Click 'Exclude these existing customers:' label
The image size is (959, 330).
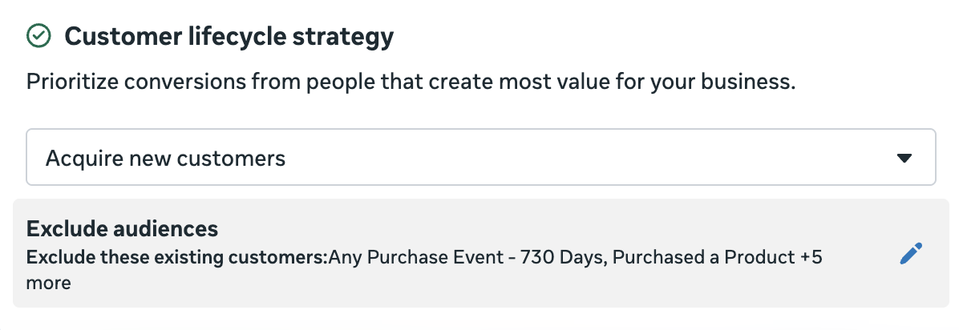(177, 257)
